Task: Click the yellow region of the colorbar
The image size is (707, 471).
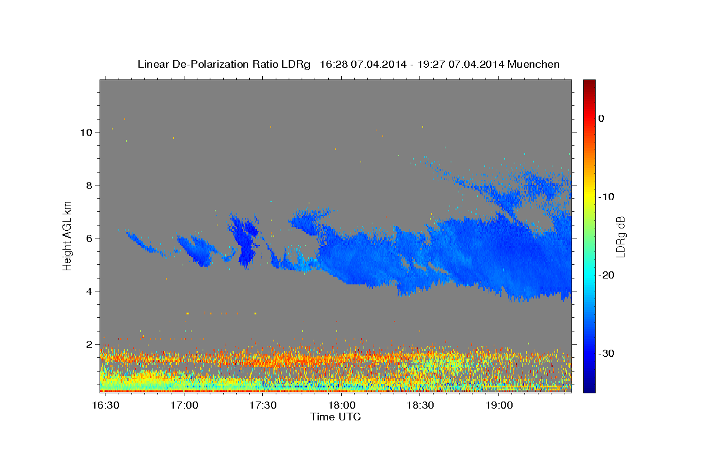Action: tap(589, 194)
